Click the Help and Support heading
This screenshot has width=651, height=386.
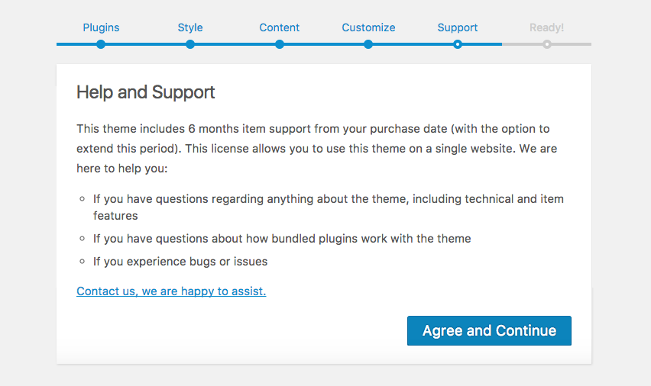[x=146, y=93]
